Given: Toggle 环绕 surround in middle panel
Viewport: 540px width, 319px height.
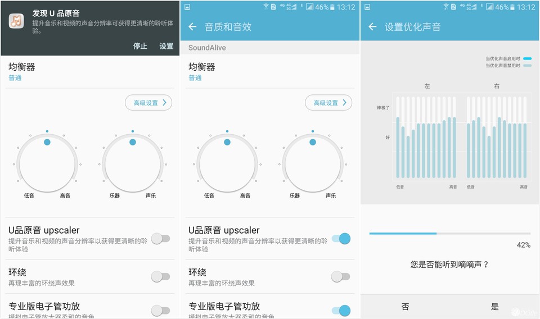Looking at the screenshot, I should click(x=341, y=276).
